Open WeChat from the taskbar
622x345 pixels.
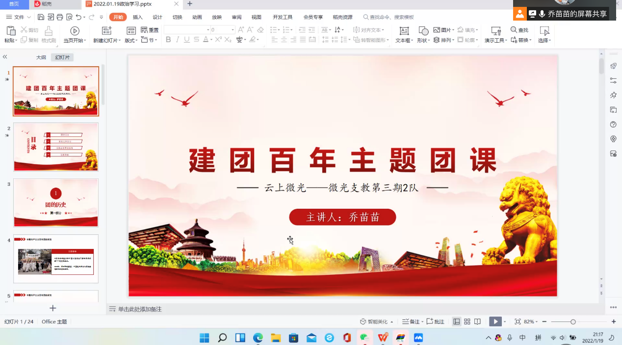(x=364, y=338)
